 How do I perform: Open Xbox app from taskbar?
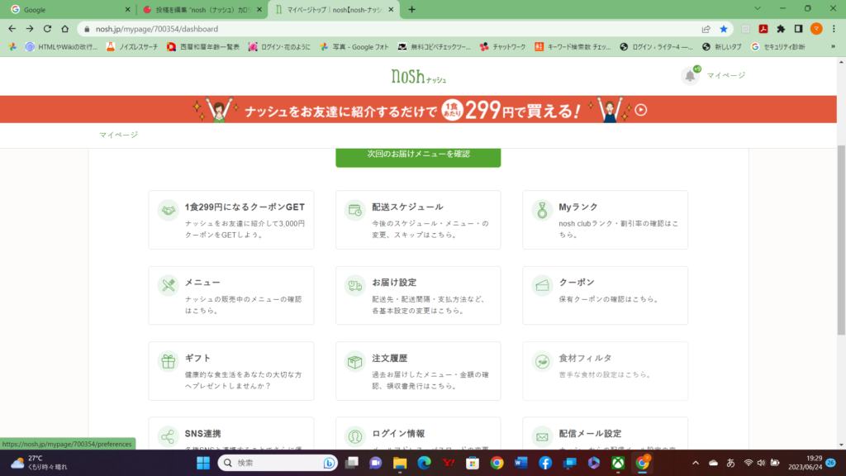coord(618,463)
